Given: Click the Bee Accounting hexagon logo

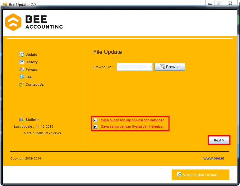Looking at the screenshot, I should (x=13, y=22).
